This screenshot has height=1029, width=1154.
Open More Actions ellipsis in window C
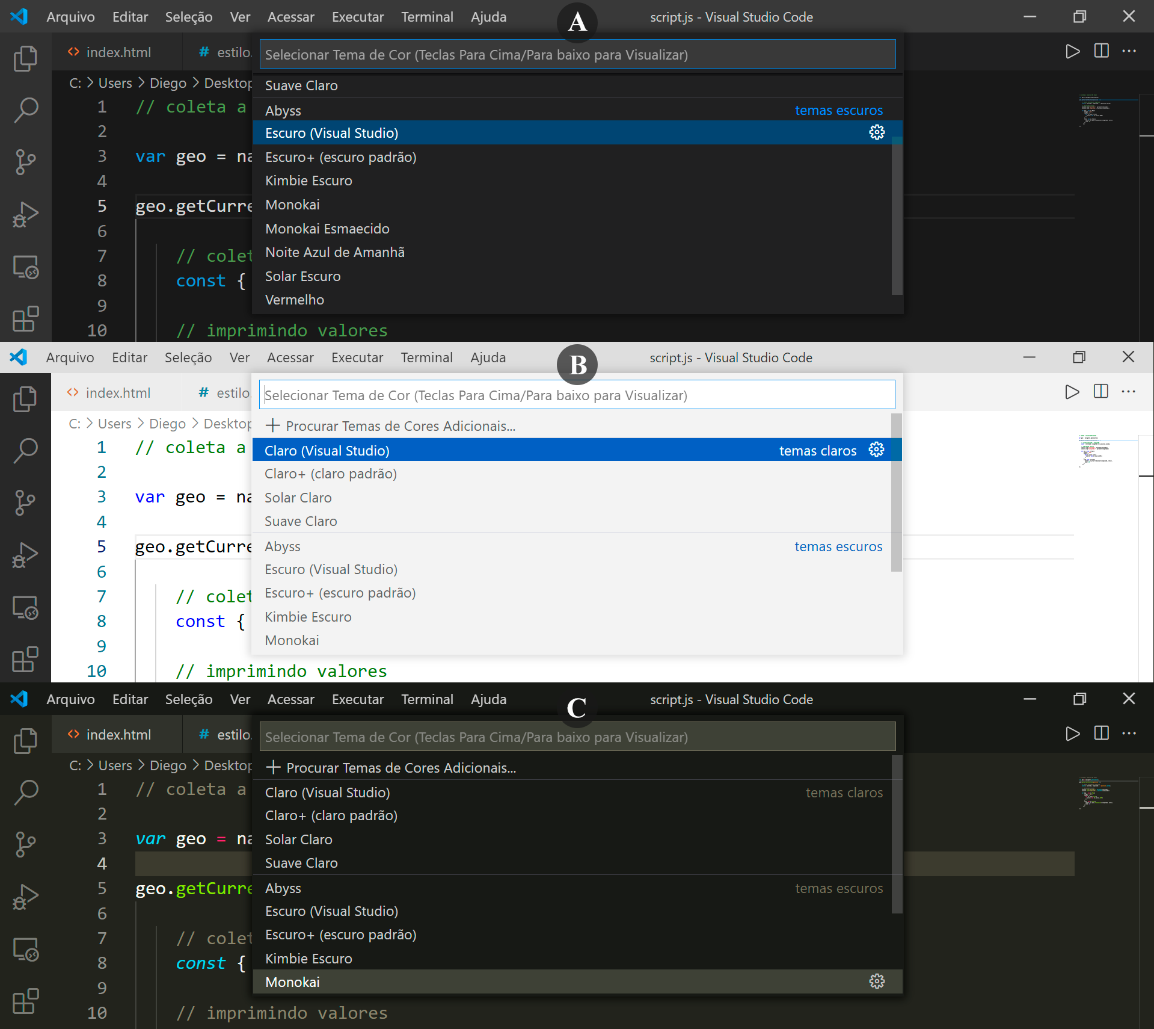point(1129,734)
